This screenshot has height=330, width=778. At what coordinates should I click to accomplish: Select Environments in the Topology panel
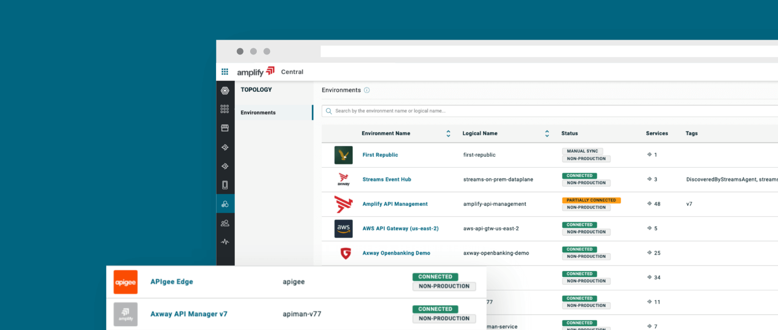258,113
